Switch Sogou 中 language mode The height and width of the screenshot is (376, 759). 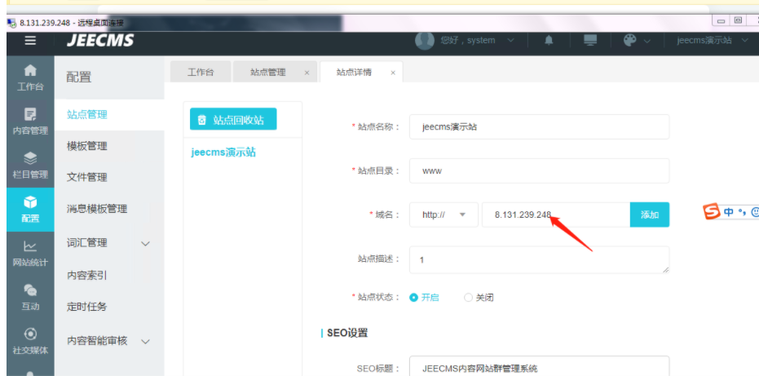pyautogui.click(x=729, y=212)
